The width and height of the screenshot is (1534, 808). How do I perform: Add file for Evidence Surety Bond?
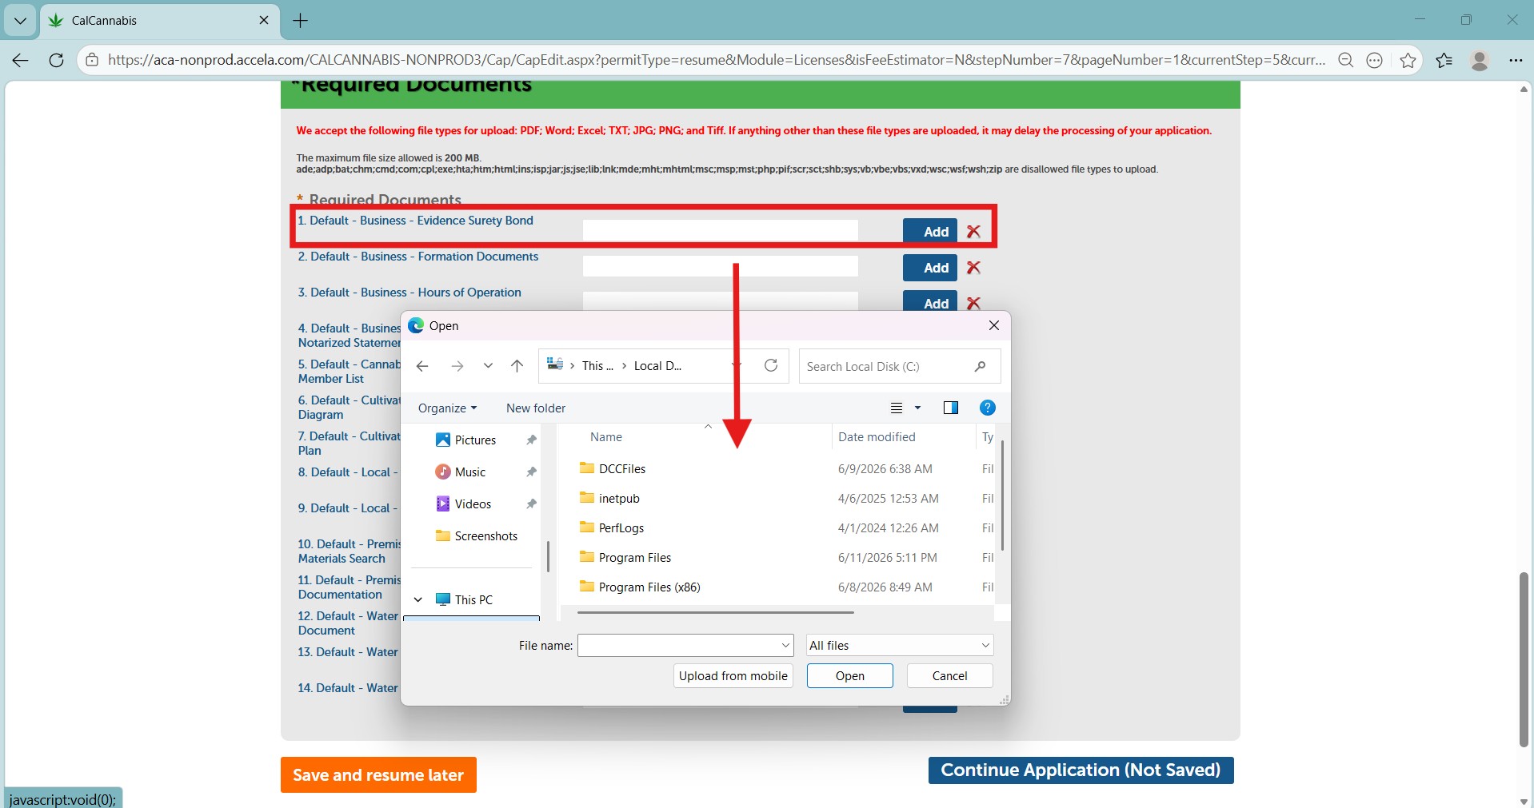point(929,231)
